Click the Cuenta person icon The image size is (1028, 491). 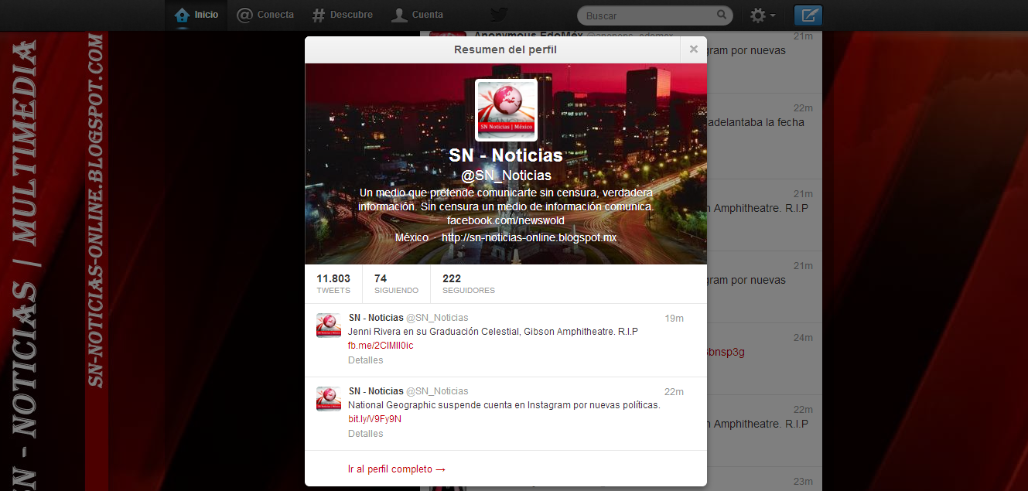[x=399, y=15]
